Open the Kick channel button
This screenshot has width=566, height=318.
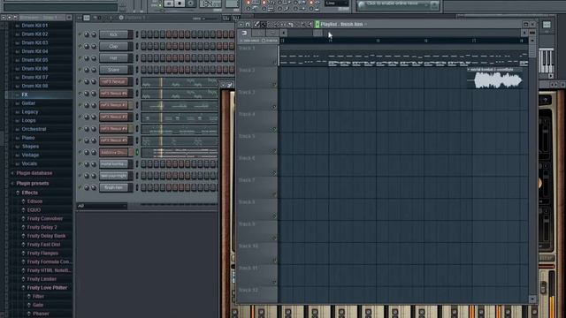click(114, 34)
